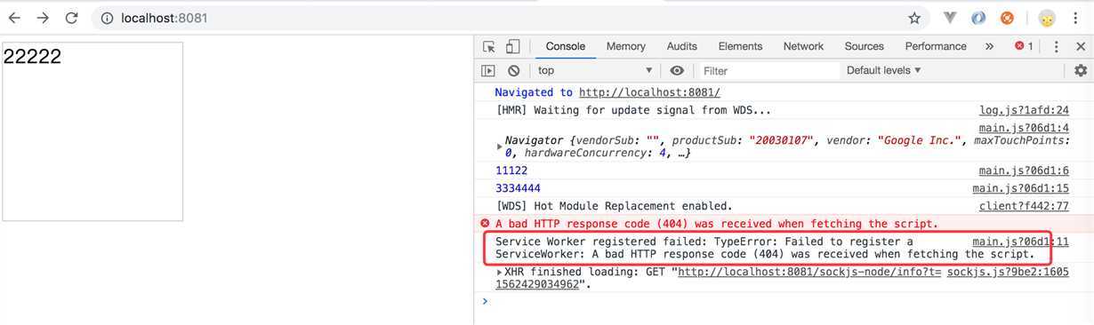Image resolution: width=1094 pixels, height=325 pixels.
Task: Switch to the Network tab
Action: click(803, 46)
